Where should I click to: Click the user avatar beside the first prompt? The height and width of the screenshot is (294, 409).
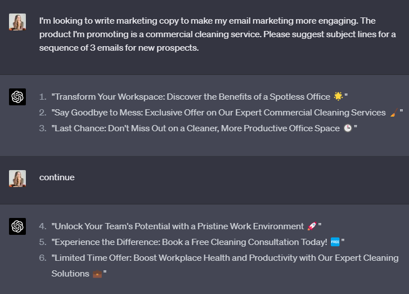point(17,22)
